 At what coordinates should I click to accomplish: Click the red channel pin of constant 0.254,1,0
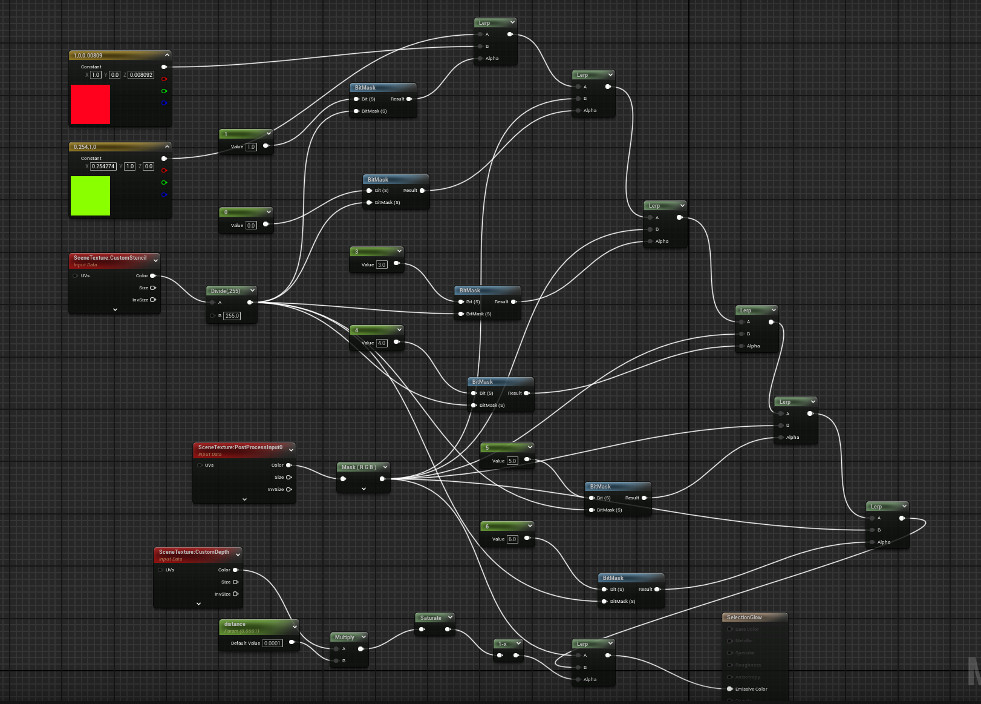pos(164,171)
